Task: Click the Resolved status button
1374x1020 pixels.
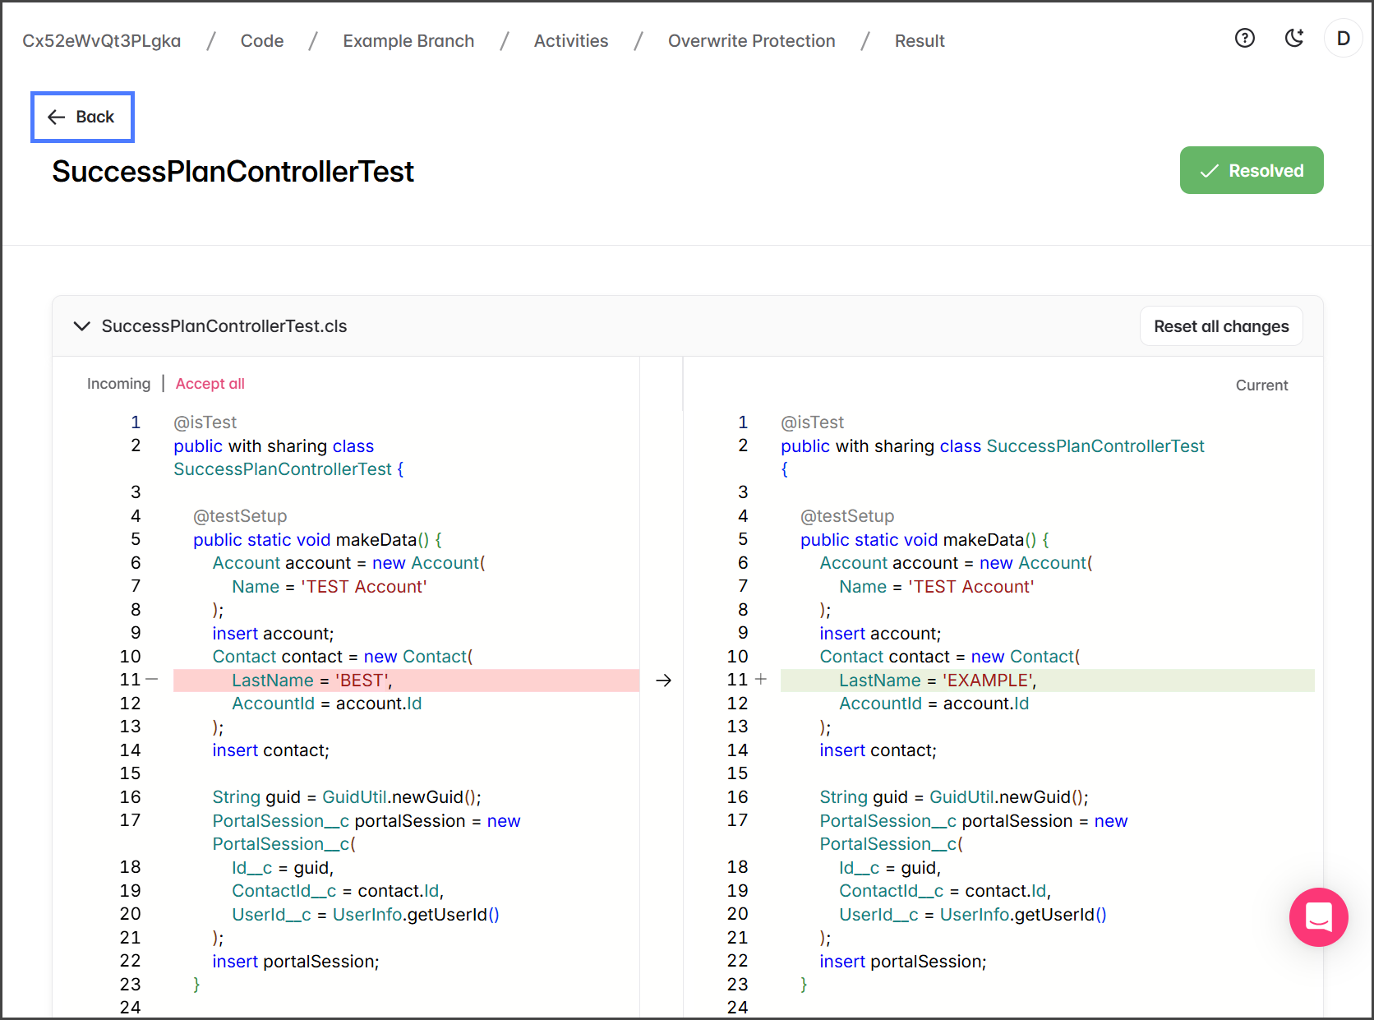Action: 1251,170
